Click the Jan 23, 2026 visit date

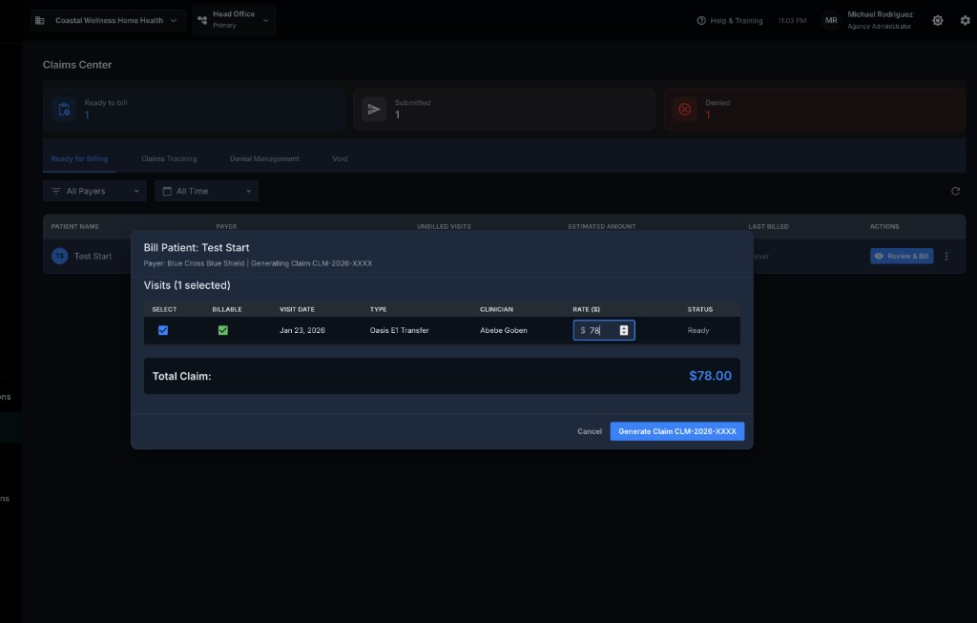tap(302, 330)
